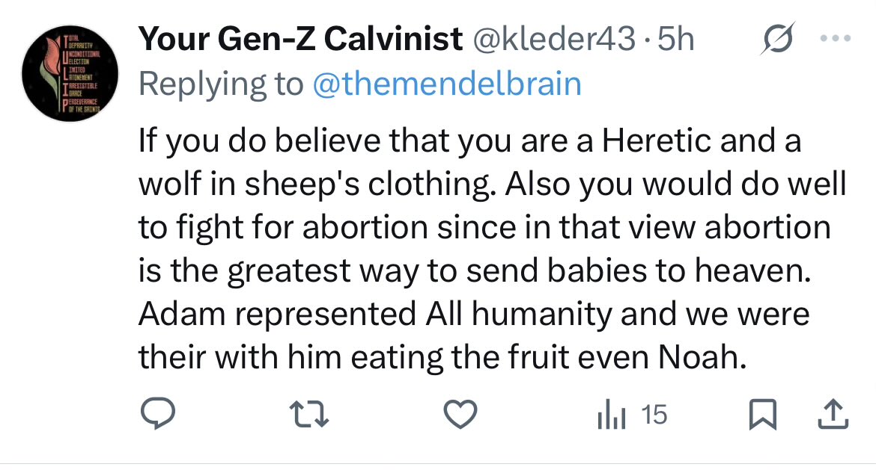876x470 pixels.
Task: Click the "Replying to" label text
Action: [221, 84]
